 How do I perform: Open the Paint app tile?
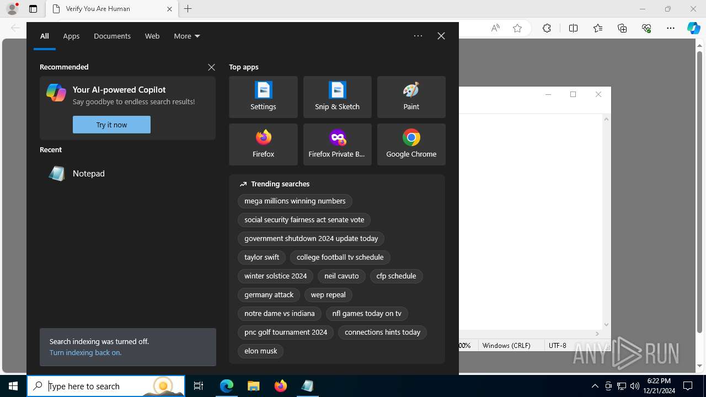[411, 97]
